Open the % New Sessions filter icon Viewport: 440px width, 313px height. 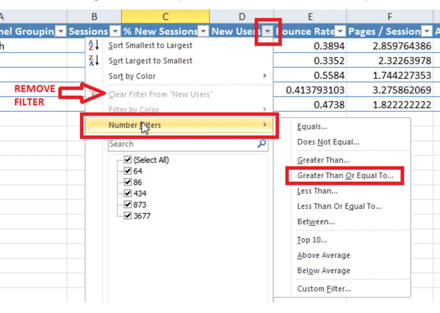click(203, 31)
